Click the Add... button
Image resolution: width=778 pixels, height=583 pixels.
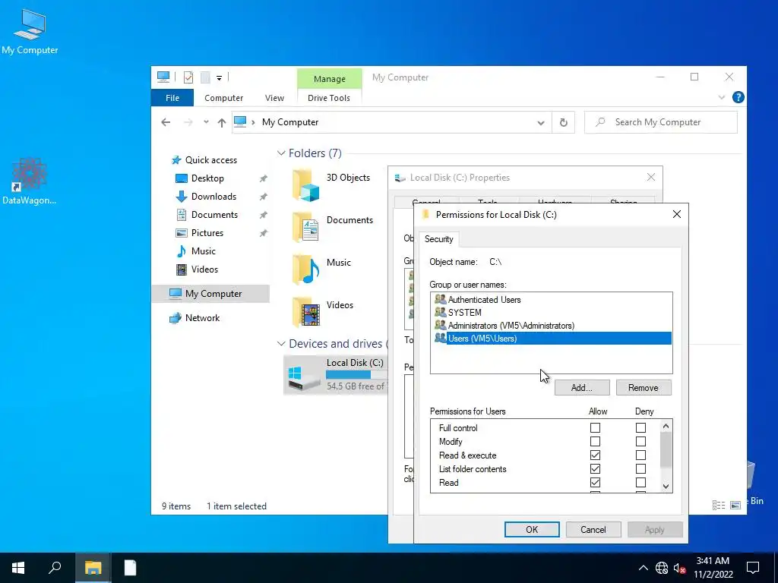pos(581,388)
